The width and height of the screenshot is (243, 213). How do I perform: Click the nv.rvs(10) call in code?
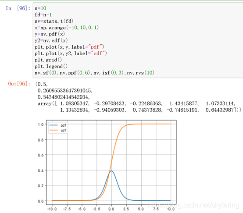(x=141, y=73)
